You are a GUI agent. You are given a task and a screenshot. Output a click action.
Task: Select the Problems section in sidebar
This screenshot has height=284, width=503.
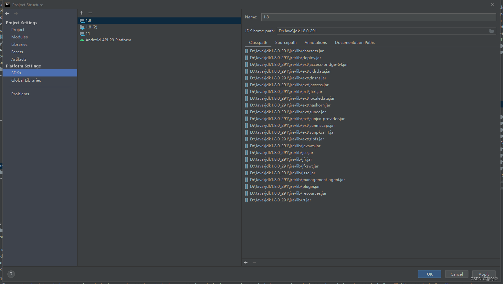tap(20, 94)
